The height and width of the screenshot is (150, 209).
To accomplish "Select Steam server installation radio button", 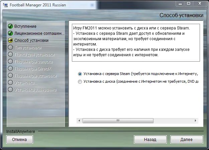I will [x=80, y=74].
